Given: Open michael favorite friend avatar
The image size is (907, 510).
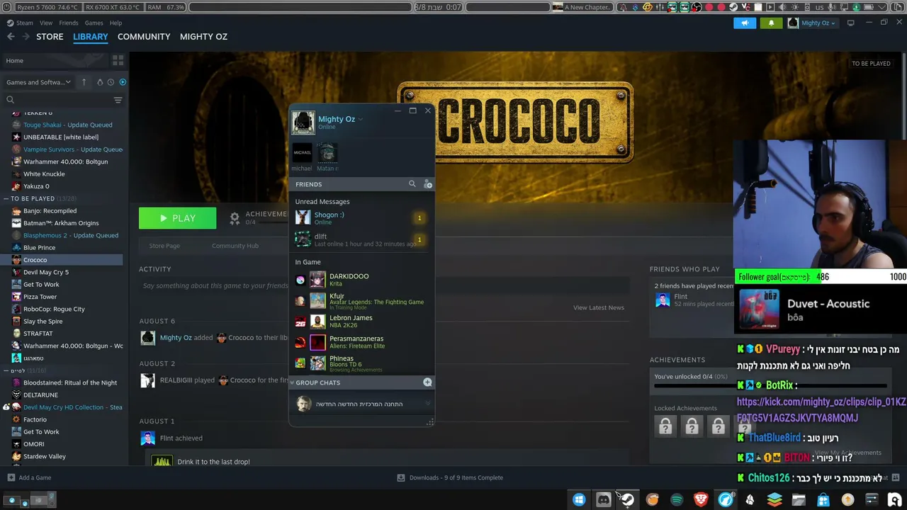Looking at the screenshot, I should 302,152.
